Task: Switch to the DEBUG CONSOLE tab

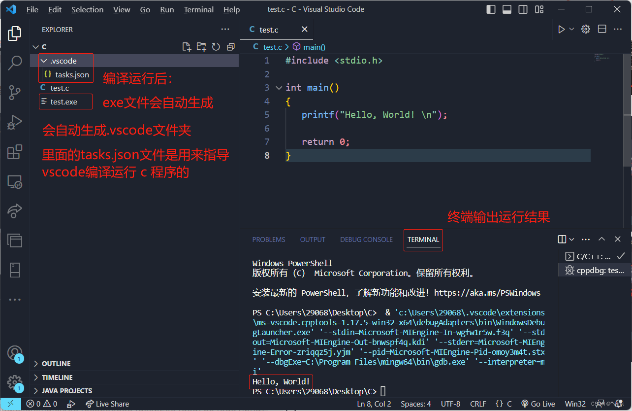Action: (366, 240)
